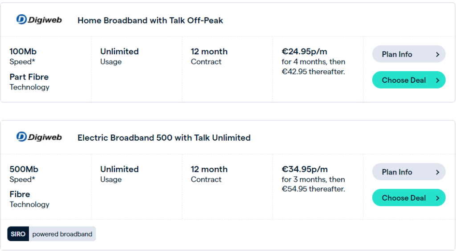Screen dimensions: 456x251
Task: Choose Deal for Home Broadband with Talk Off-Peak
Action: 404,80
